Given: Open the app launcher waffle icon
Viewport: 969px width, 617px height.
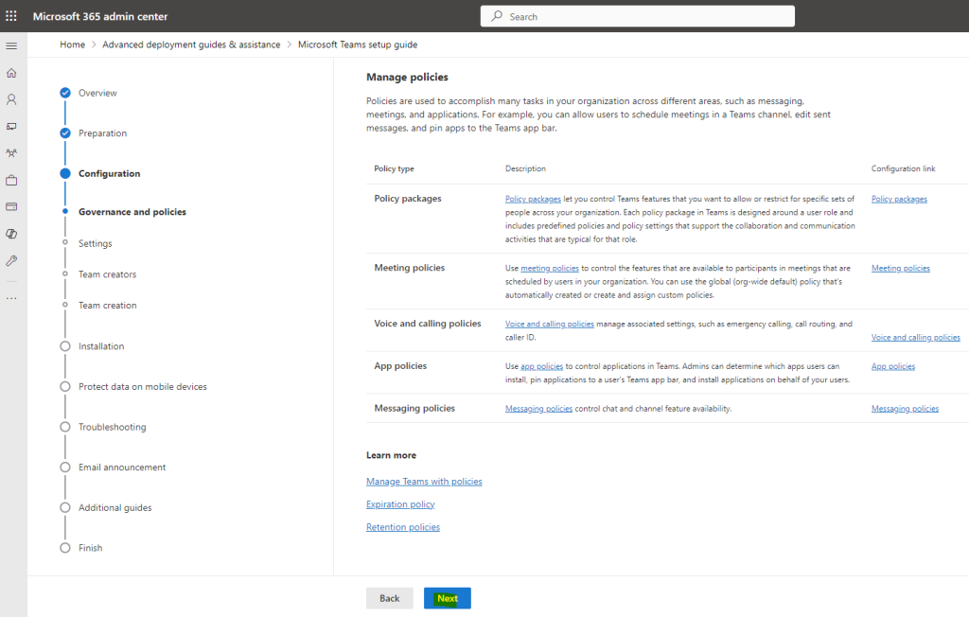Looking at the screenshot, I should (x=11, y=16).
